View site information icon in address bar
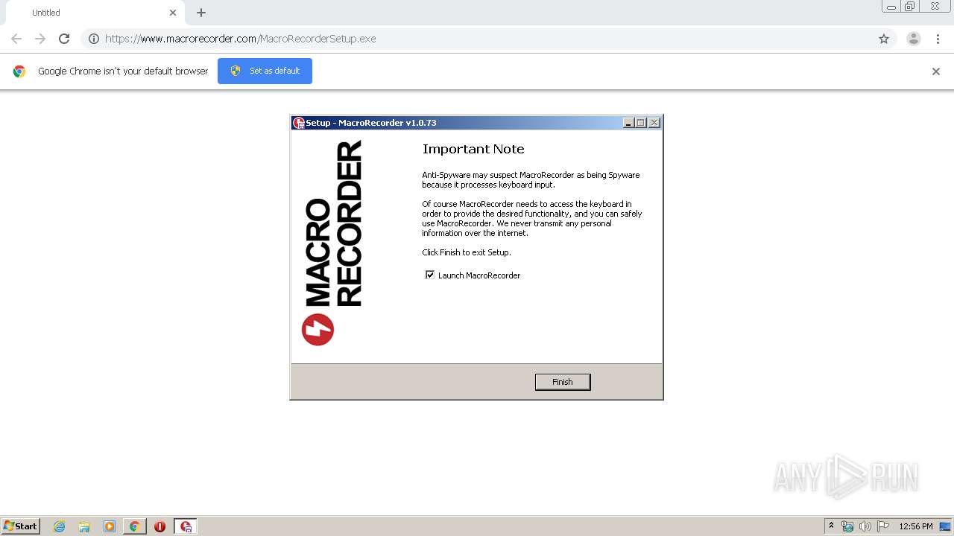The height and width of the screenshot is (536, 954). pyautogui.click(x=93, y=39)
